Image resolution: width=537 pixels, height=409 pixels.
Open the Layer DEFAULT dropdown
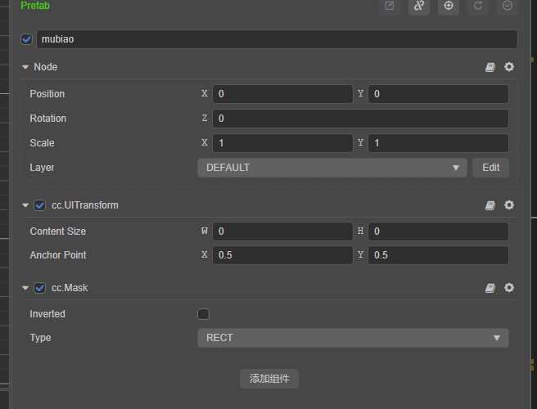332,168
